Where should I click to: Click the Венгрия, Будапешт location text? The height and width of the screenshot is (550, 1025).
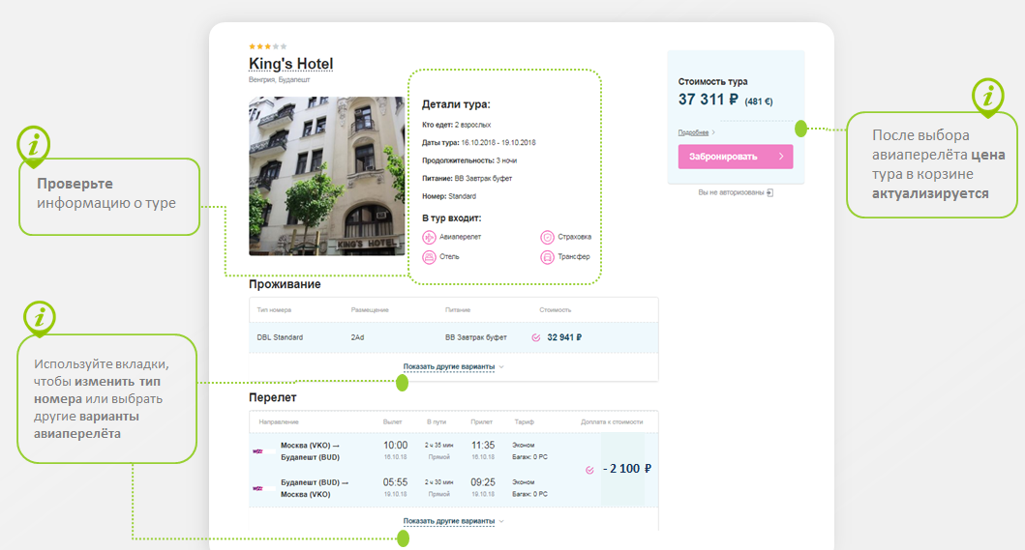279,79
